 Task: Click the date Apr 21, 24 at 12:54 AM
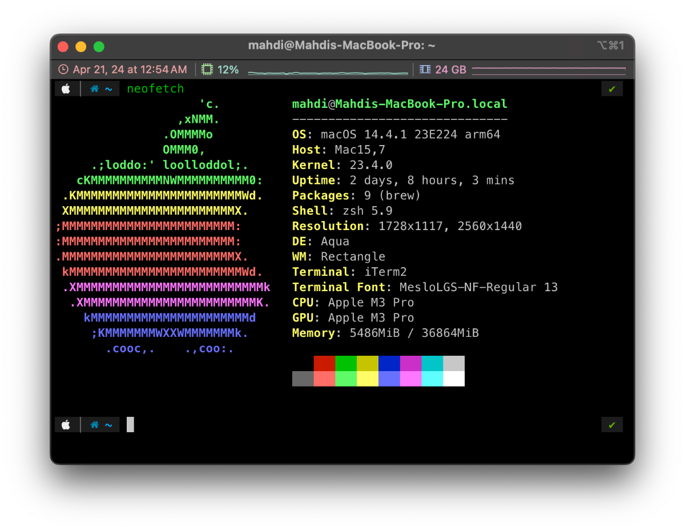tap(130, 70)
